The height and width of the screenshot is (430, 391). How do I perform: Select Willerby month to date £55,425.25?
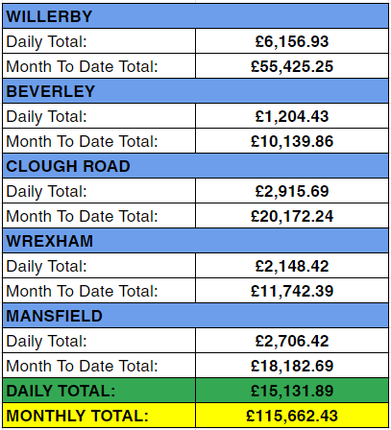coord(292,66)
